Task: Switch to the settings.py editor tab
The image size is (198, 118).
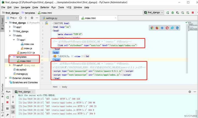Action: tap(52, 18)
